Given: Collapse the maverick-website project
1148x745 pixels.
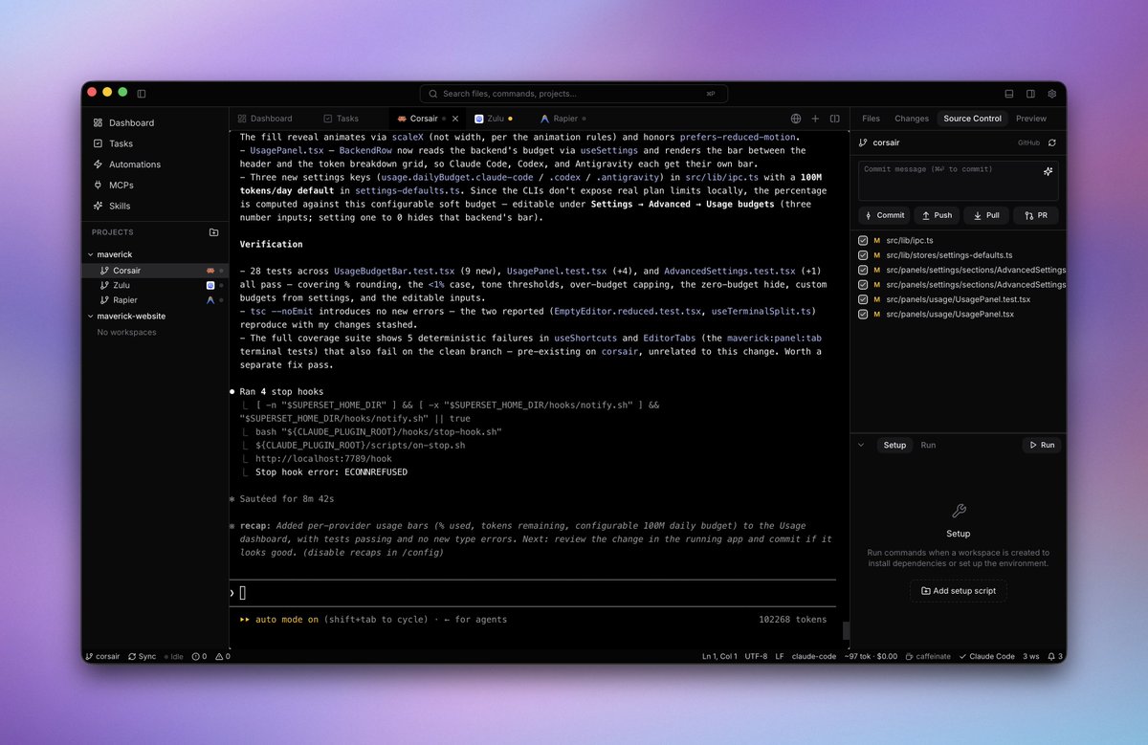Looking at the screenshot, I should (x=91, y=316).
